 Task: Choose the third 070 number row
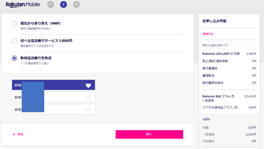53,109
